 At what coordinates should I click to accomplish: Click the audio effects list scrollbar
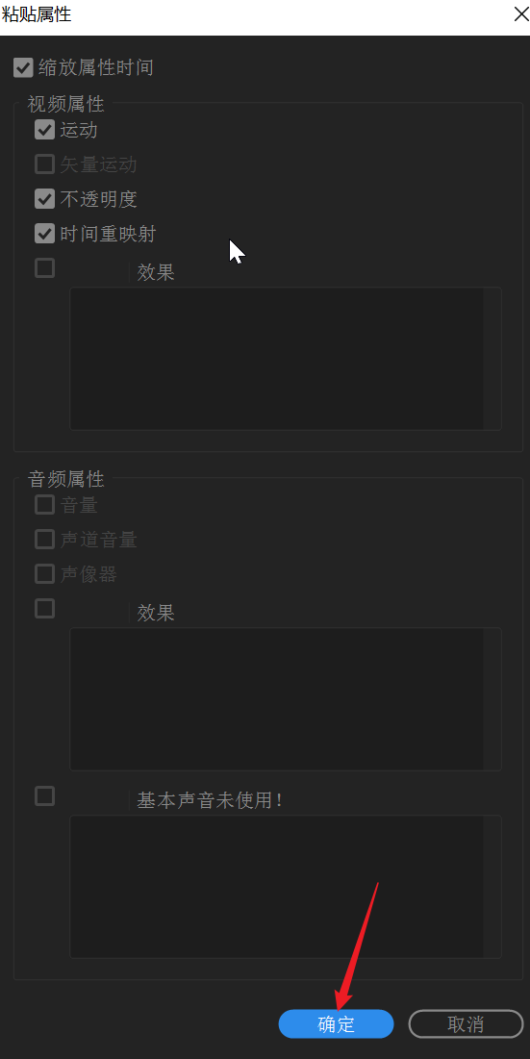492,699
